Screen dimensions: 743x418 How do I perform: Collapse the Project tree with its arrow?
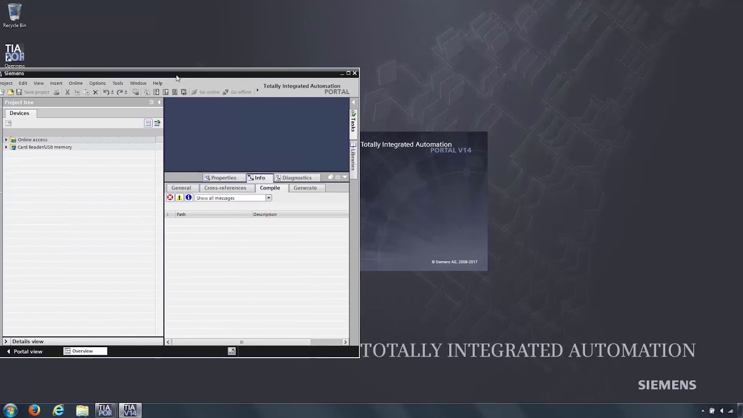point(159,102)
